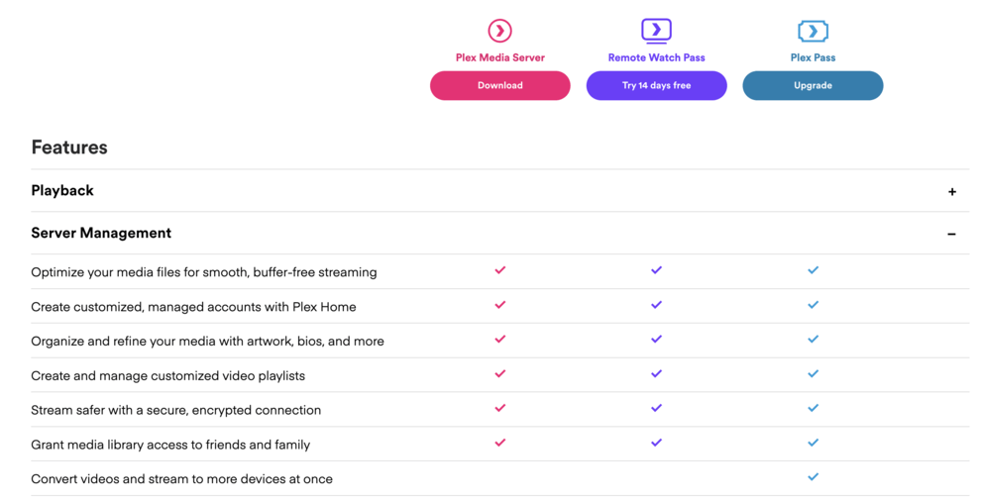Expand the Playback section plus icon

[951, 191]
